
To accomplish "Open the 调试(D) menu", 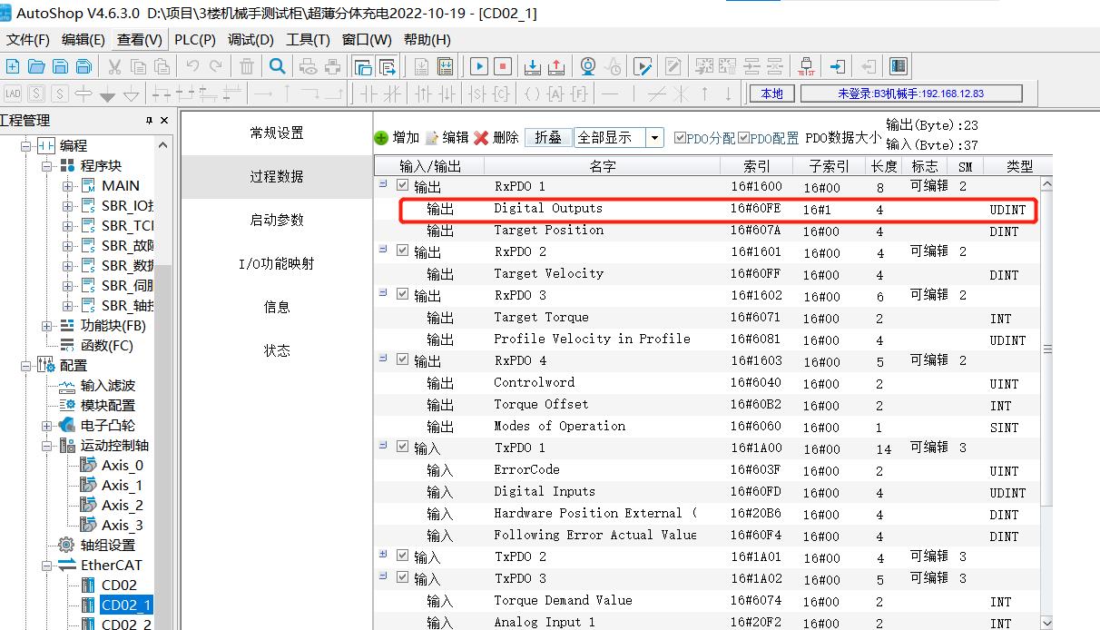I will coord(250,40).
